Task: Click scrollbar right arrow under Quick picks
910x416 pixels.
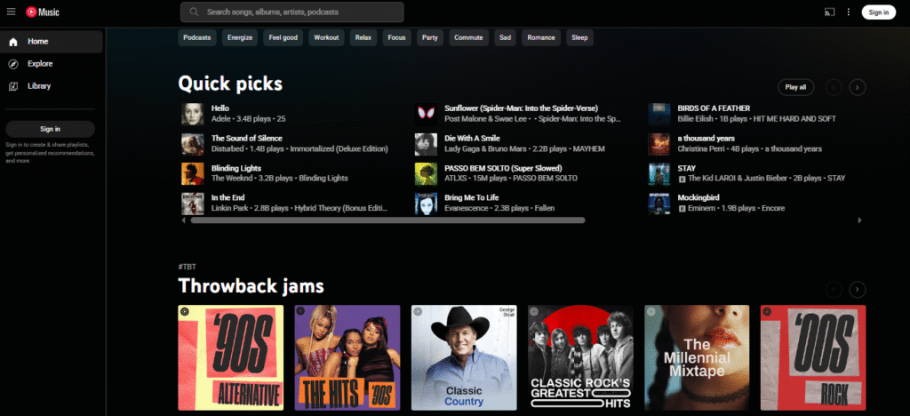Action: tap(859, 220)
